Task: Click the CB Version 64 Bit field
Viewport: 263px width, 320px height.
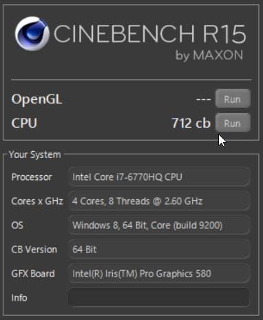Action: tap(159, 249)
